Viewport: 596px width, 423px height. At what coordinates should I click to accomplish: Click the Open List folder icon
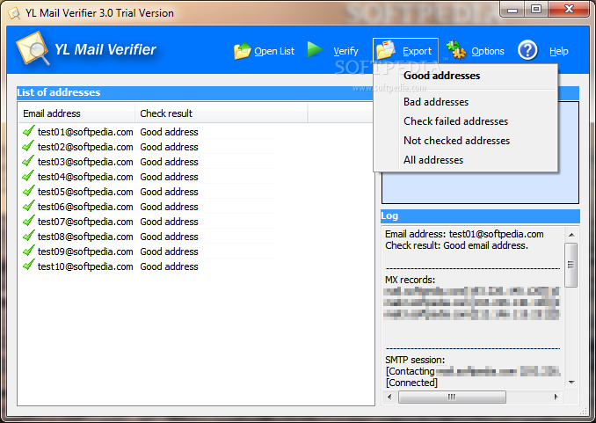click(x=243, y=51)
